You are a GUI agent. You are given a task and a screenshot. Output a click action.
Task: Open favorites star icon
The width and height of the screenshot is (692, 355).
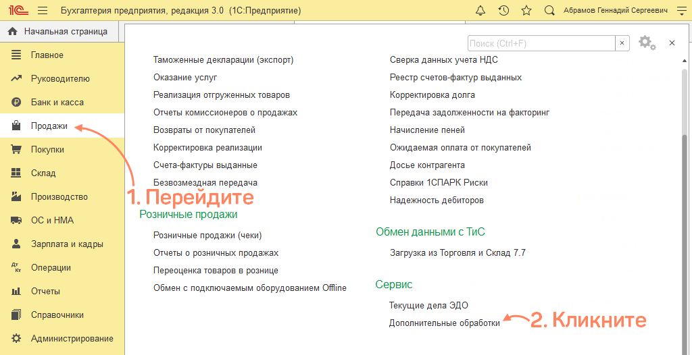tap(526, 10)
